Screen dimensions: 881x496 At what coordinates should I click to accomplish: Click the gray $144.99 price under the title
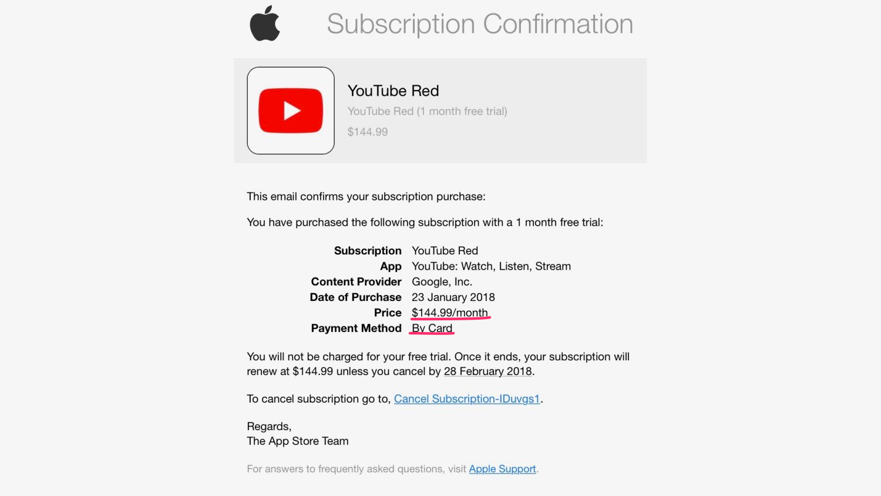click(368, 132)
